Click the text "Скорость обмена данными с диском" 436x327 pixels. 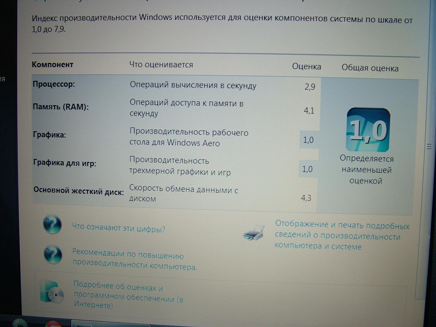[x=183, y=193]
